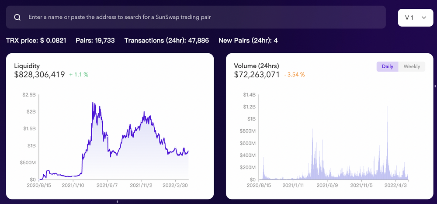Click the Volume (24hrs) chart title

tap(257, 66)
